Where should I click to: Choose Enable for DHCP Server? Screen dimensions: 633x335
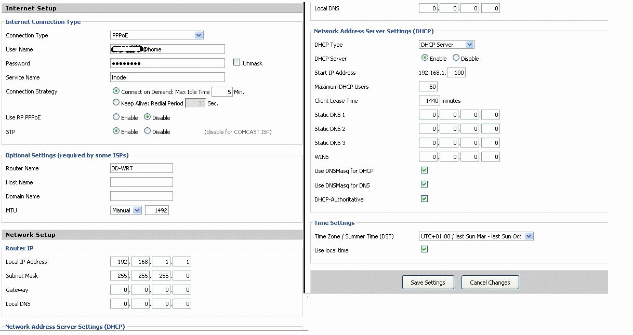(425, 58)
